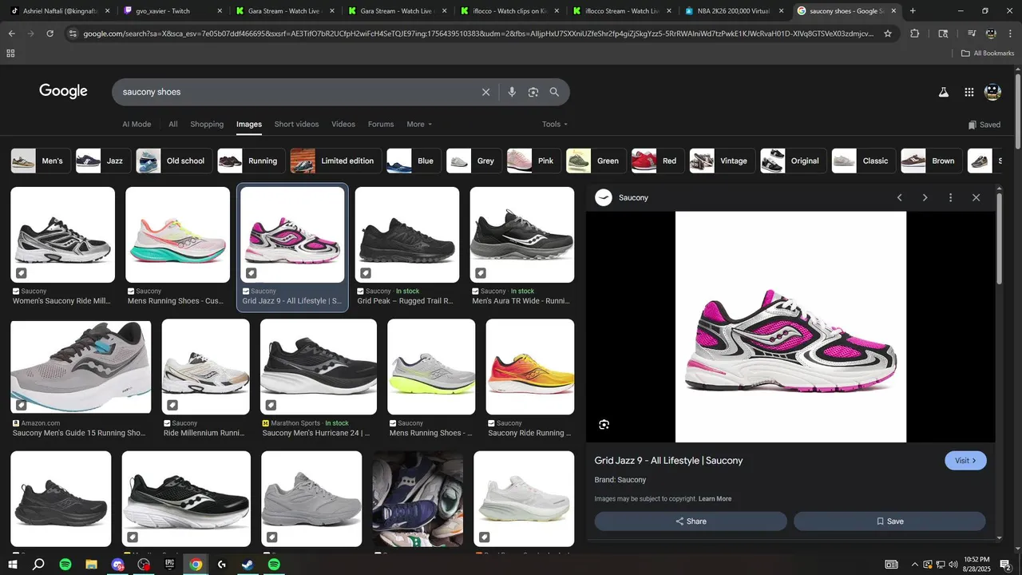Switch to the All results tab
The image size is (1022, 575).
coord(173,125)
